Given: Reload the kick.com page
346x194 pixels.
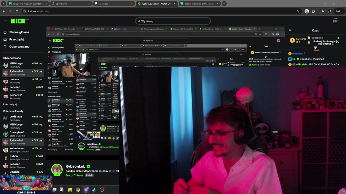Looking at the screenshot, I should pyautogui.click(x=17, y=11).
